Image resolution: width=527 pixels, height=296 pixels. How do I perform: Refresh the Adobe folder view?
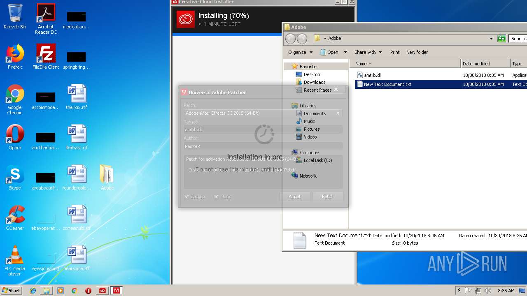pyautogui.click(x=501, y=39)
